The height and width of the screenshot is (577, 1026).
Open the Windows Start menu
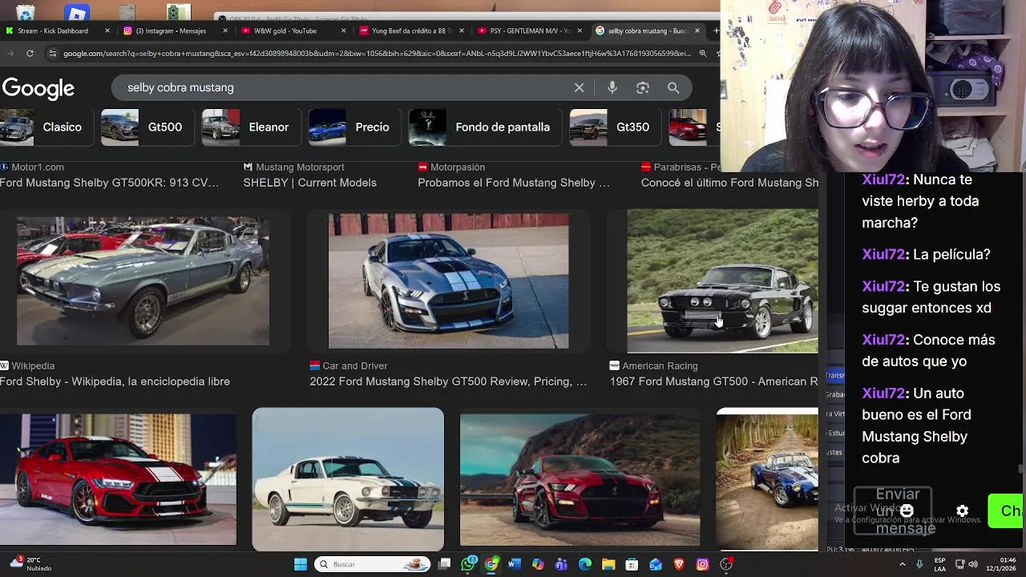(x=300, y=564)
